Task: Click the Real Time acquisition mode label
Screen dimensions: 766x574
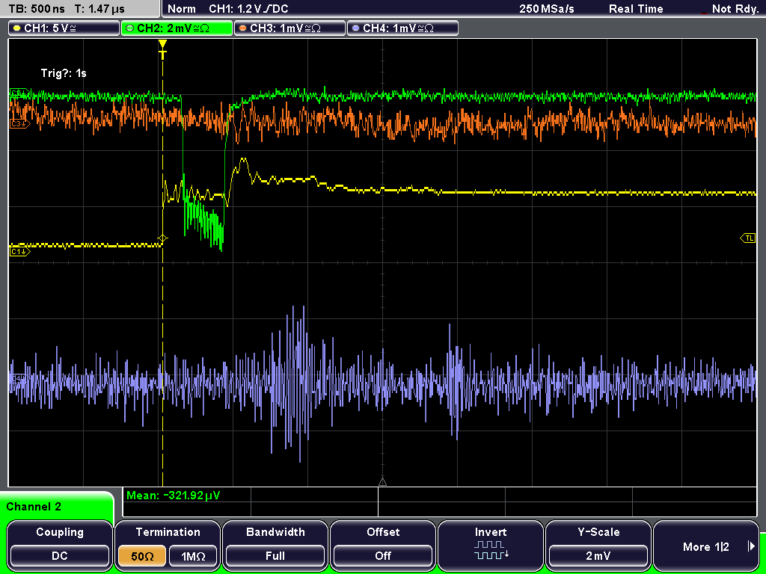Action: pos(636,9)
